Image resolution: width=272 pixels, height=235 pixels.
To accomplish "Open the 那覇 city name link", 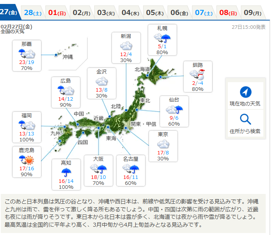I will (x=26, y=44).
